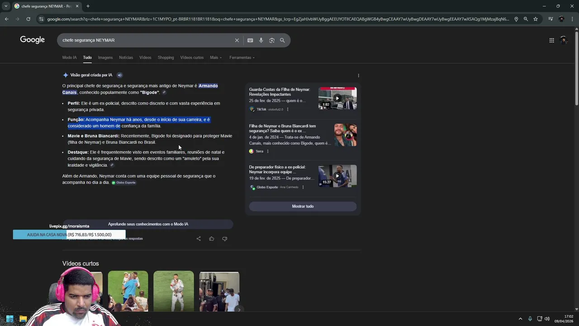Open the Terra article thumbnail image
This screenshot has width=579, height=326.
coord(345,135)
